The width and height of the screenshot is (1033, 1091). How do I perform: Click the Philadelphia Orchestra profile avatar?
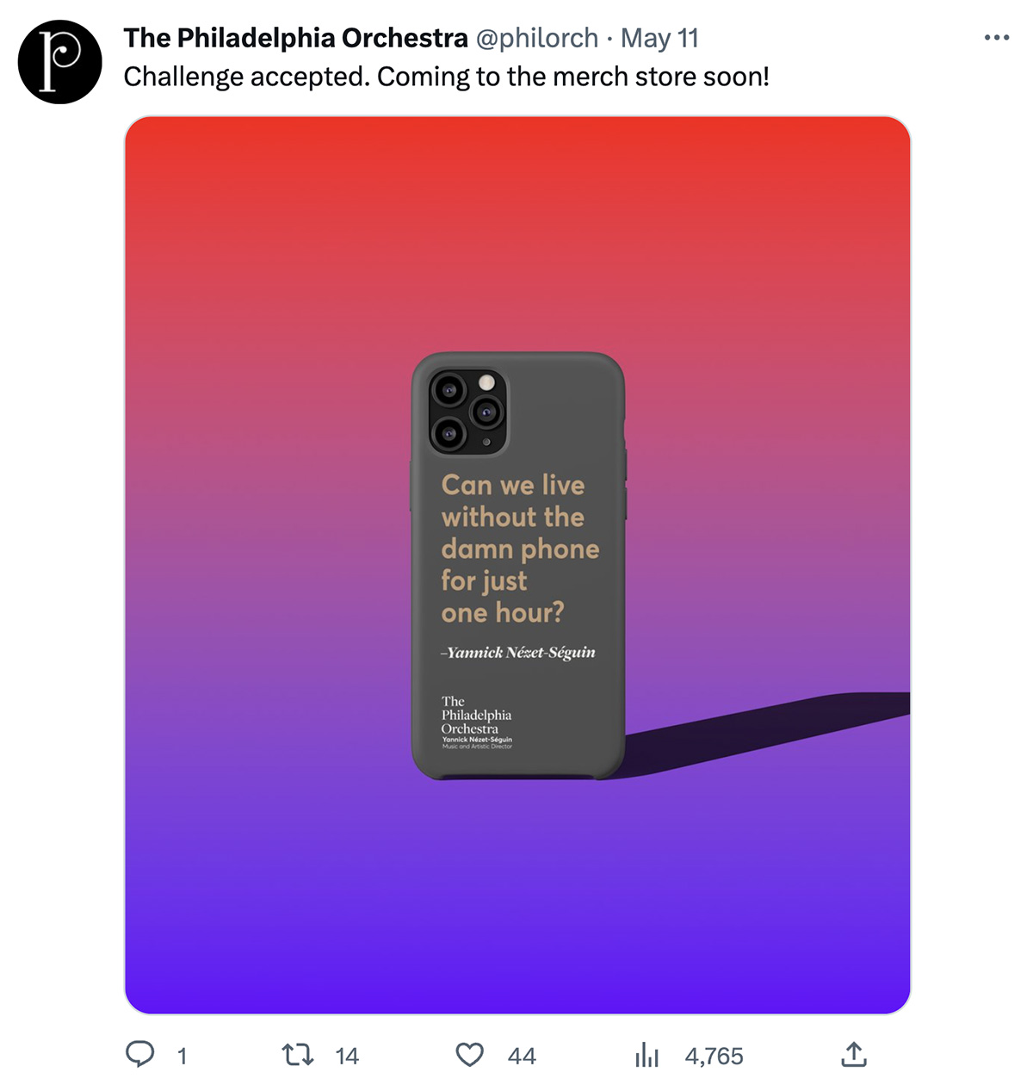point(60,62)
